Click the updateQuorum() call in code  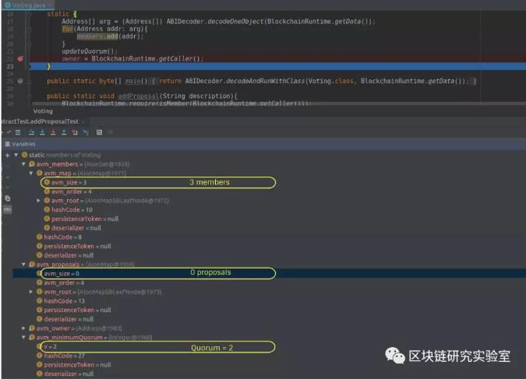[88, 51]
